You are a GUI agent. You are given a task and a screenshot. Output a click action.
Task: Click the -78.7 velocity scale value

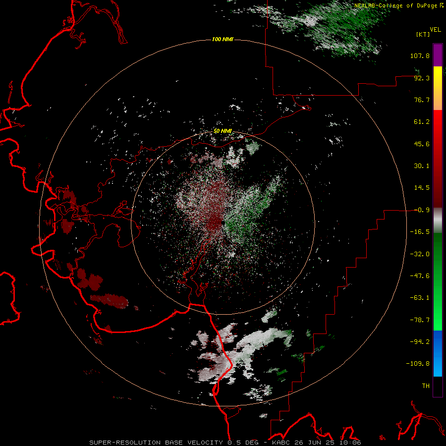click(x=420, y=320)
